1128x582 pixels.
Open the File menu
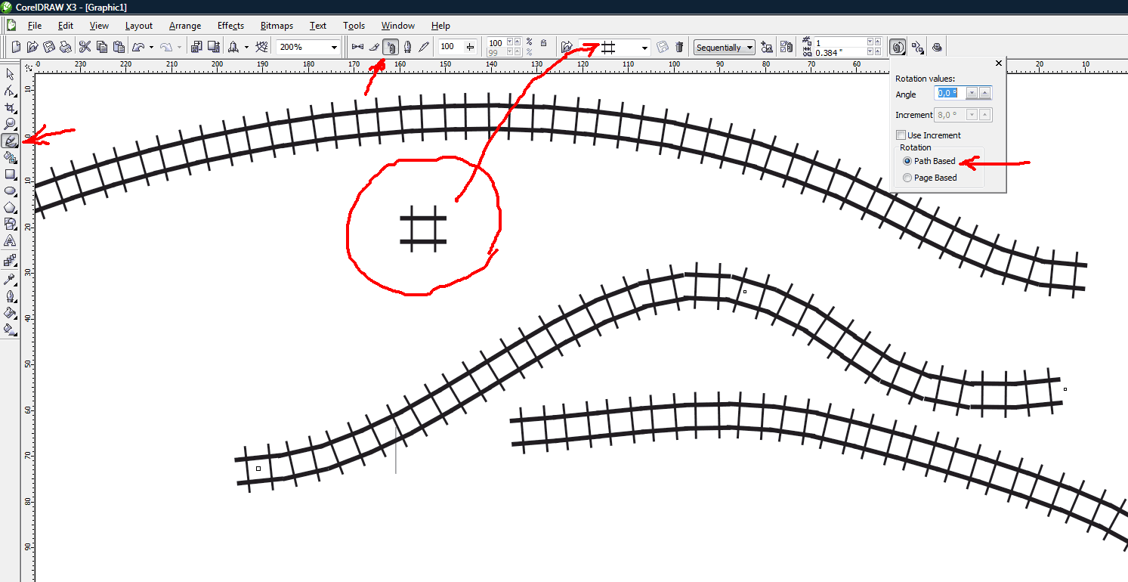click(35, 26)
